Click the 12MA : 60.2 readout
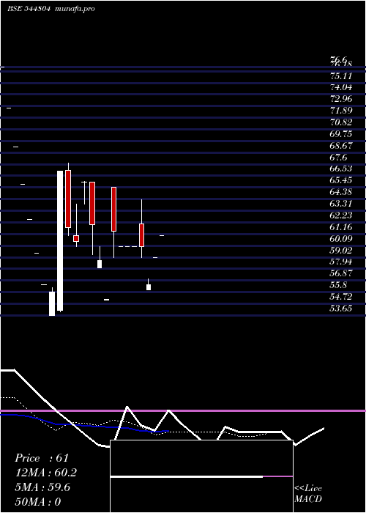The height and width of the screenshot is (513, 366). [45, 473]
